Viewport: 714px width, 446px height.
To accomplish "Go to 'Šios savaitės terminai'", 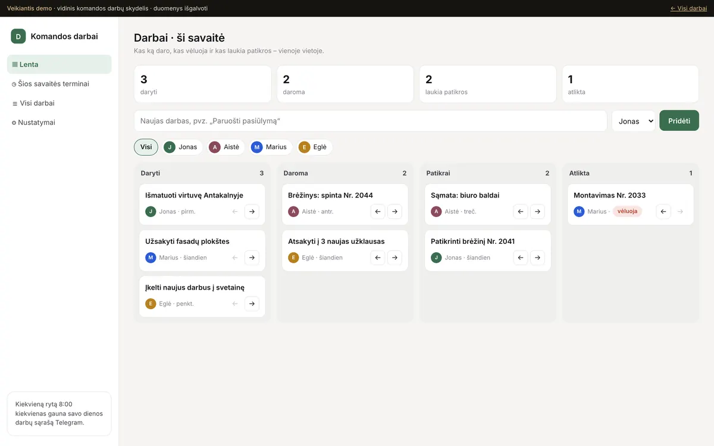I will 59,84.
